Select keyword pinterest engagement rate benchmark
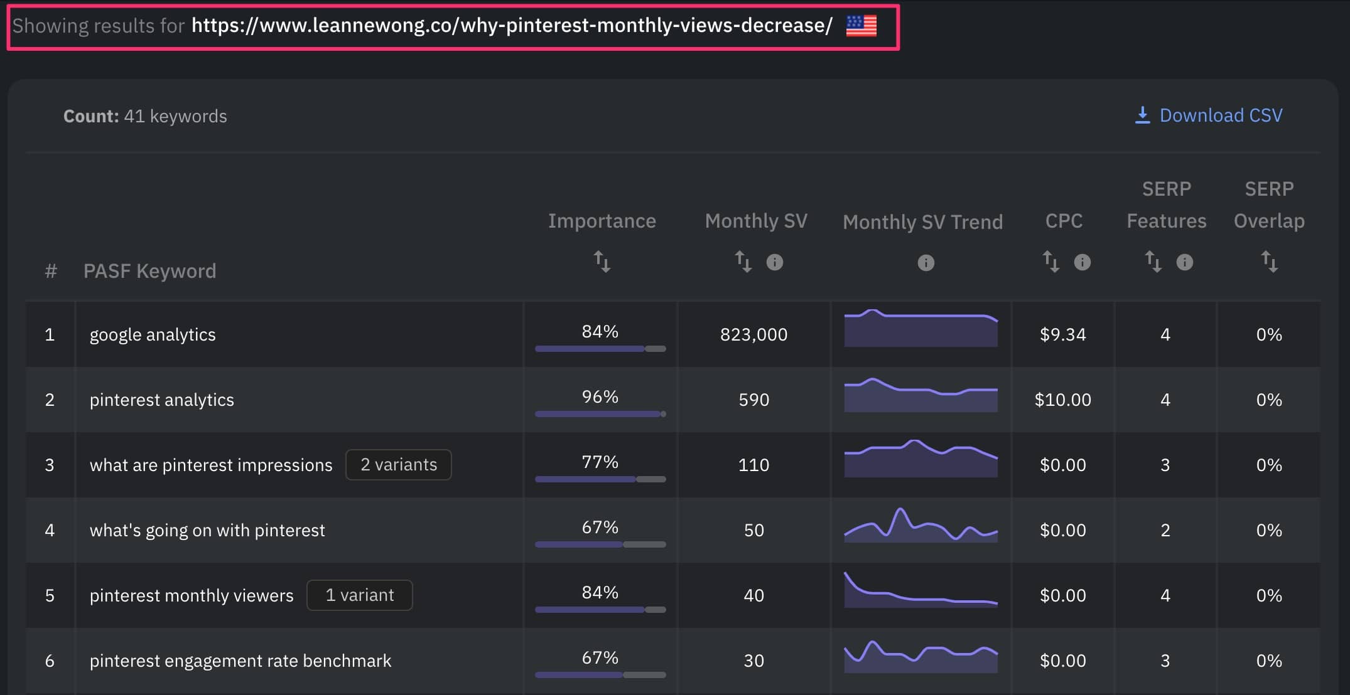1350x695 pixels. coord(240,661)
